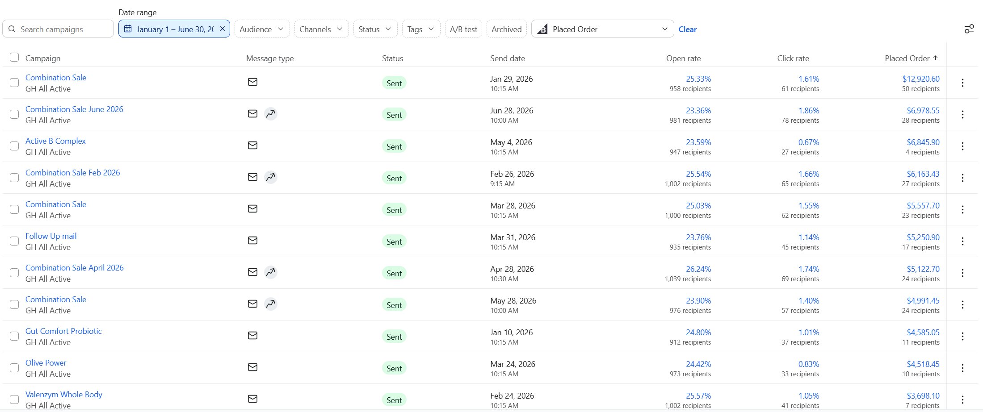Toggle the A/B test filter
Image resolution: width=983 pixels, height=412 pixels.
click(x=463, y=29)
